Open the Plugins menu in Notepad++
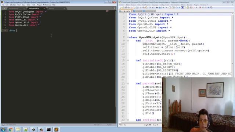235x132 pixels. [196, 5]
